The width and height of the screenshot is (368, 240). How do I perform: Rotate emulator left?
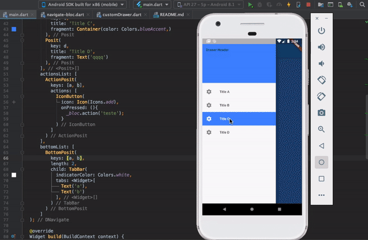pos(321,80)
